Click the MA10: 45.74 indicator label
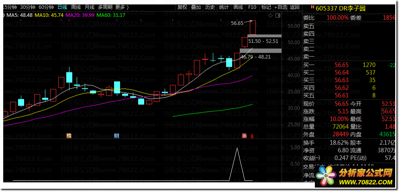This screenshot has width=400, height=192. tap(49, 15)
